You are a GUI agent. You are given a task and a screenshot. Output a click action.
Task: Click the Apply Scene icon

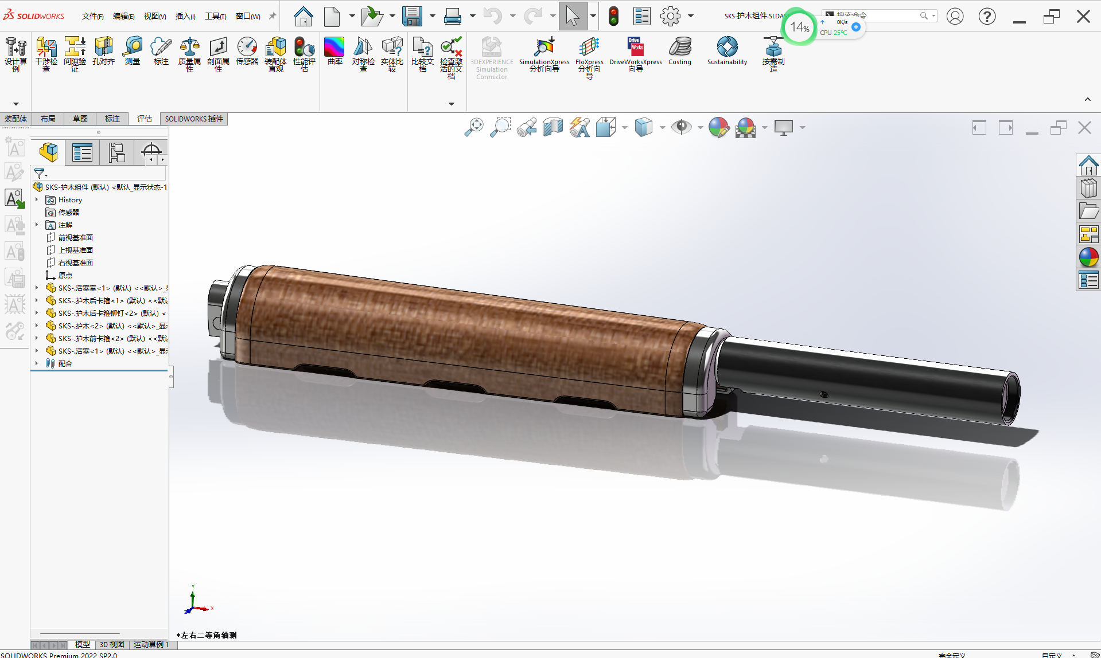click(746, 127)
